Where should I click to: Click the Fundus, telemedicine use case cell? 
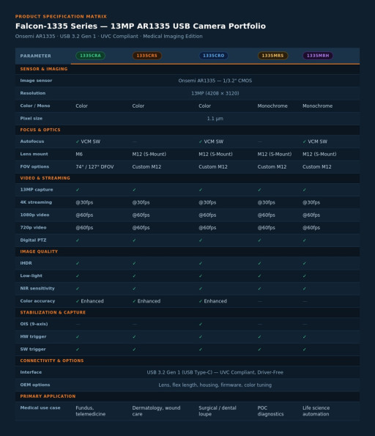click(x=91, y=411)
